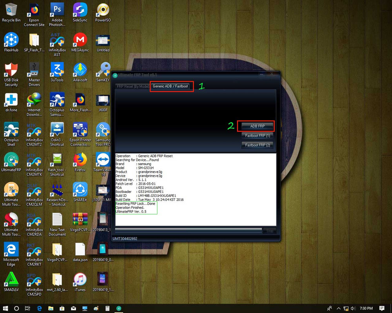Launch InfinityBox CM2MT2 shortcut

click(x=34, y=134)
